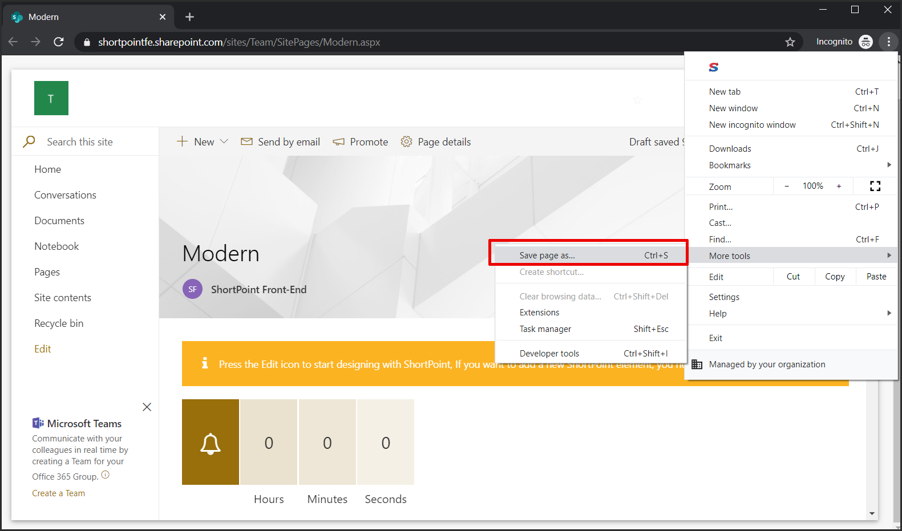Click the Send by email envelope icon
Screen dimensions: 902x531
pyautogui.click(x=246, y=141)
